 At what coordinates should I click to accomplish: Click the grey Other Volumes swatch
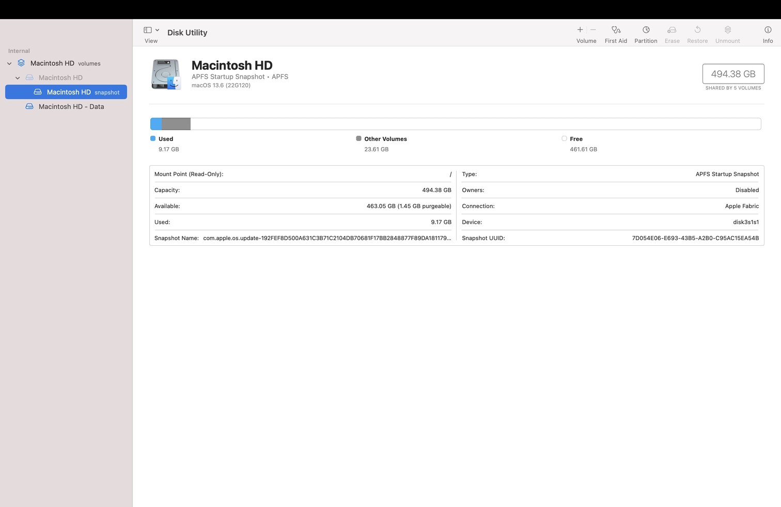click(x=358, y=138)
